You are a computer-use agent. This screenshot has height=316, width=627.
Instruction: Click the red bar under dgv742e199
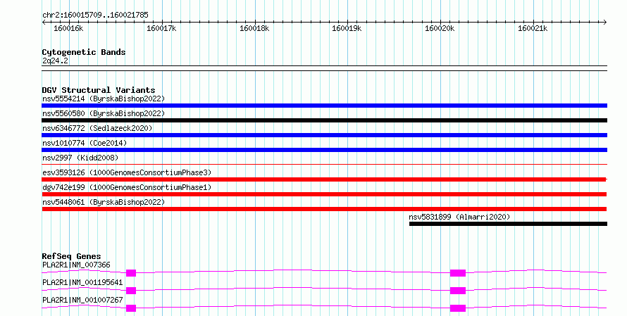tap(324, 194)
